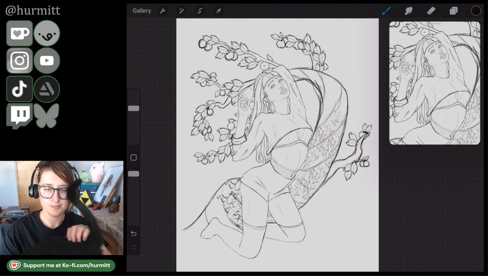Click the @hurmitt handle text
The image size is (488, 276).
click(x=33, y=10)
